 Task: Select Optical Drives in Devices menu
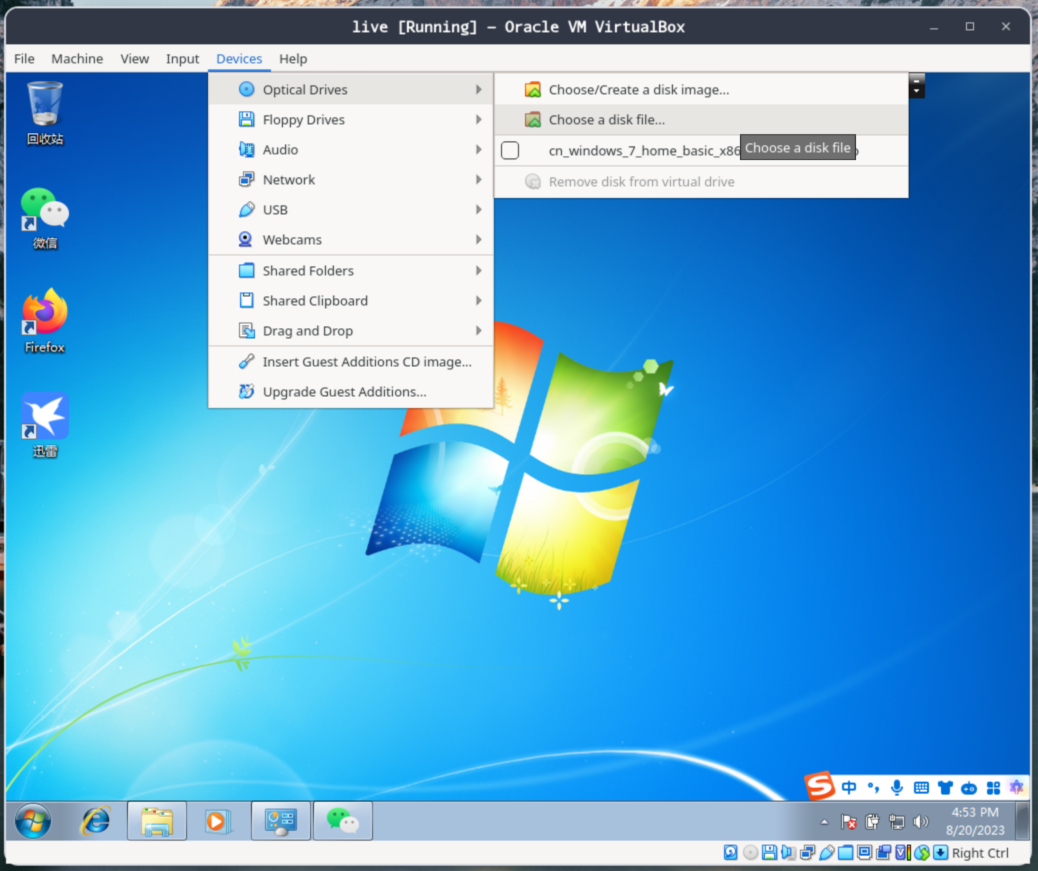pos(351,89)
